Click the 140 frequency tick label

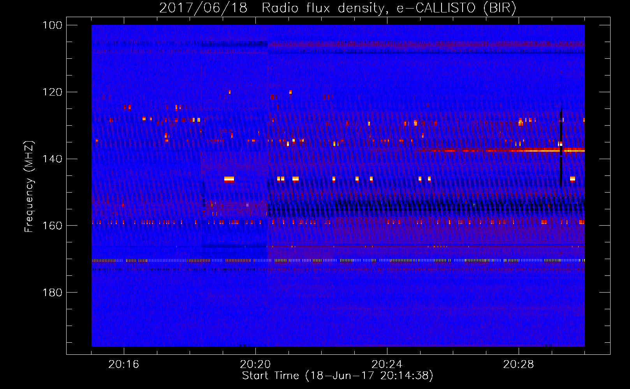pyautogui.click(x=53, y=159)
